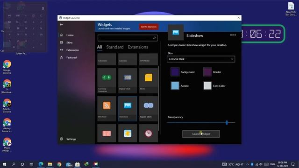
Task: Open Home in the sidebar
Action: 70,35
